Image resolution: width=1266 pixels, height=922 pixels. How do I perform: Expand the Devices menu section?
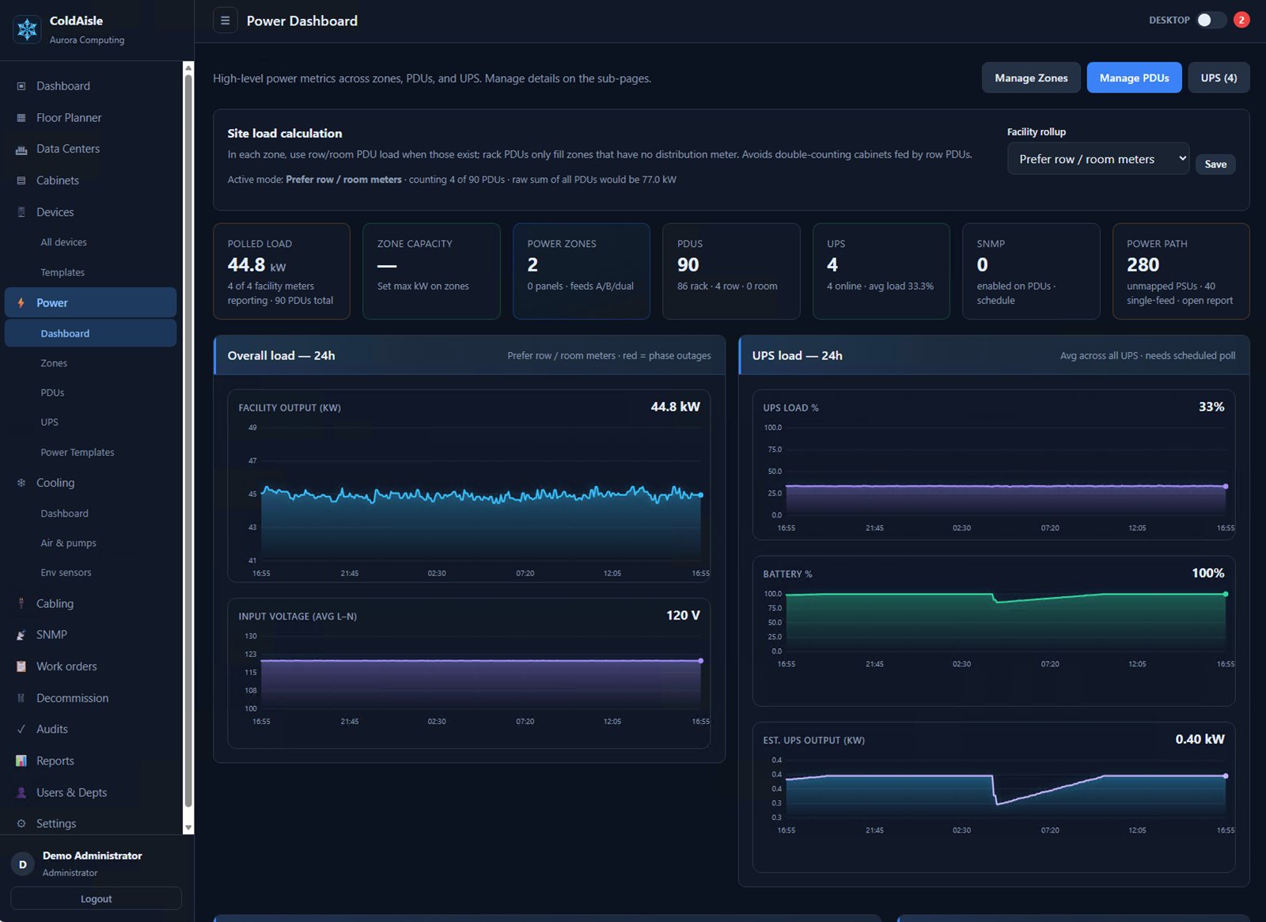click(x=90, y=212)
